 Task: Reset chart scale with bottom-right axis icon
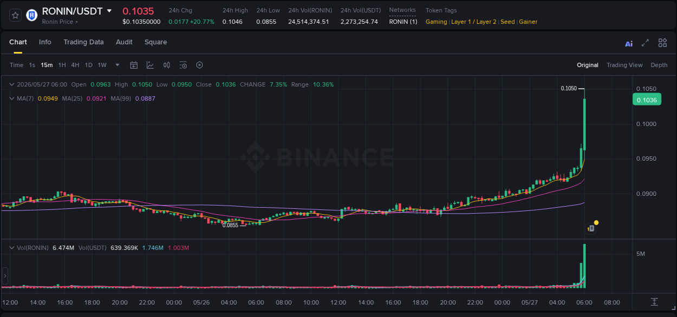[x=654, y=302]
